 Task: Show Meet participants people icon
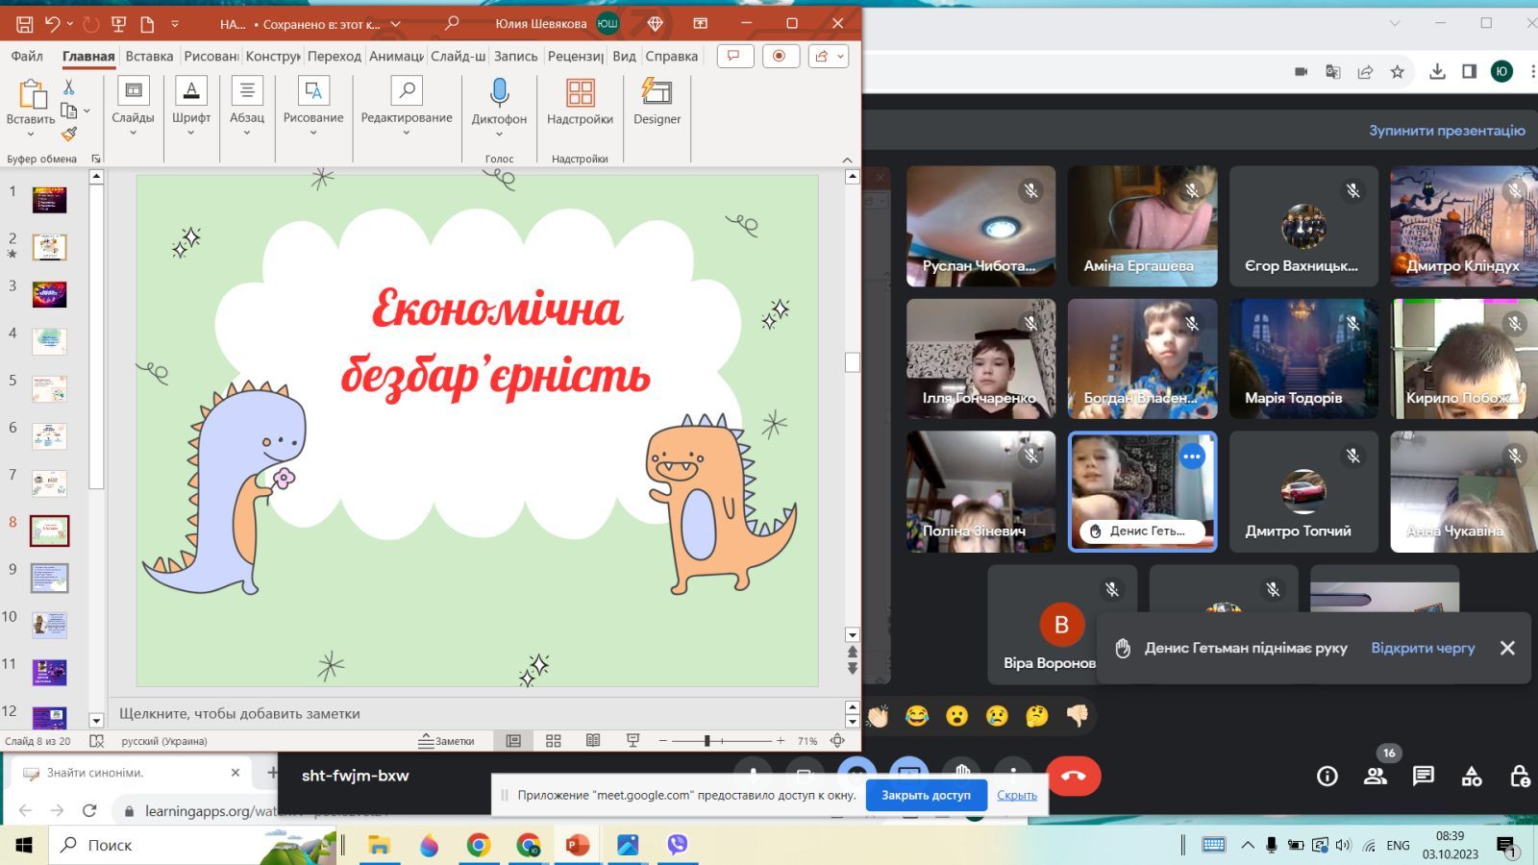(x=1376, y=776)
